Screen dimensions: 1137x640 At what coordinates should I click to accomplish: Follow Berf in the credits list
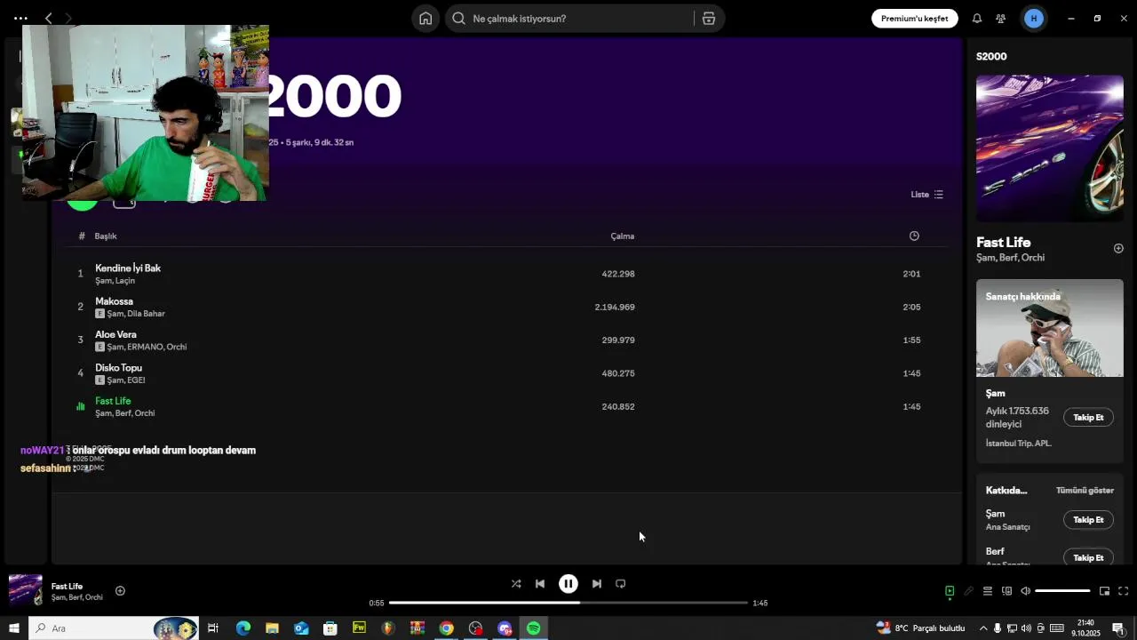pyautogui.click(x=1088, y=557)
